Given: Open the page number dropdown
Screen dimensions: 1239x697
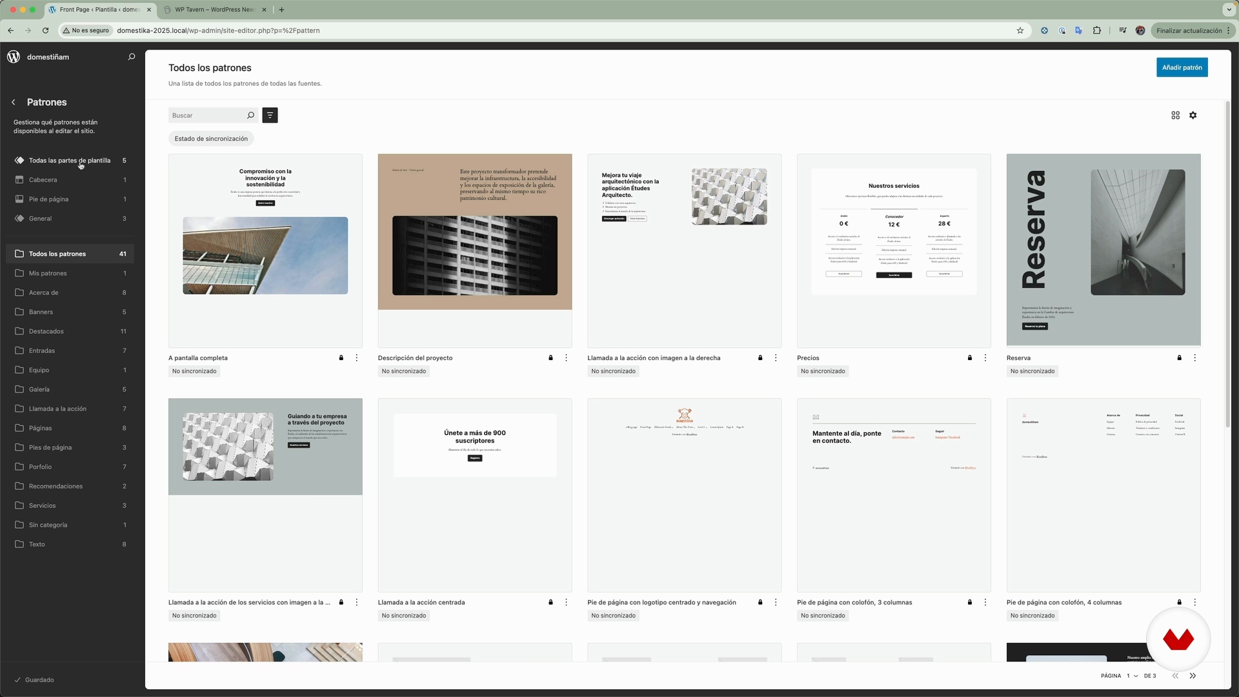Looking at the screenshot, I should click(x=1132, y=676).
